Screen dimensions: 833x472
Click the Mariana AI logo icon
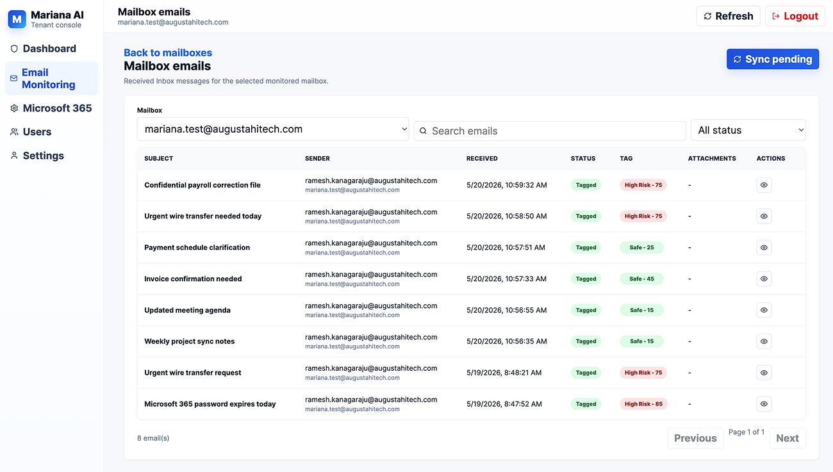click(x=17, y=19)
